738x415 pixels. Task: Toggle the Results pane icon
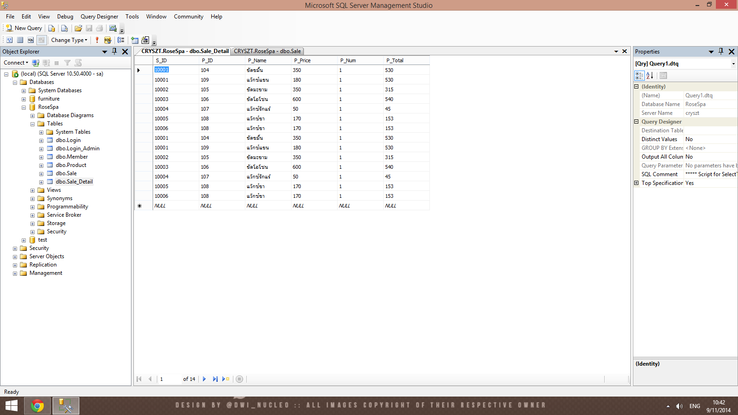(41, 40)
